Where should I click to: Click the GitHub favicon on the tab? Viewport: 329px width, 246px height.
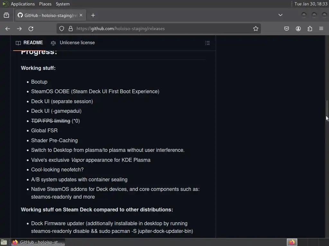[20, 15]
